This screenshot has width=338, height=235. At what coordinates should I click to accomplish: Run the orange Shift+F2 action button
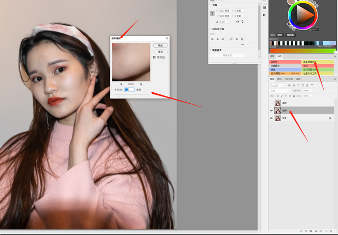coord(285,74)
